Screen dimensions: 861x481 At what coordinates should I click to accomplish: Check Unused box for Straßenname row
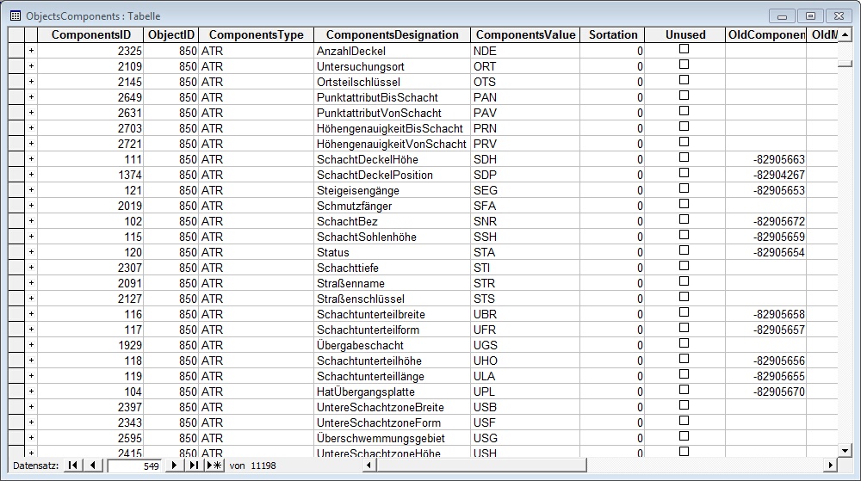(x=684, y=282)
